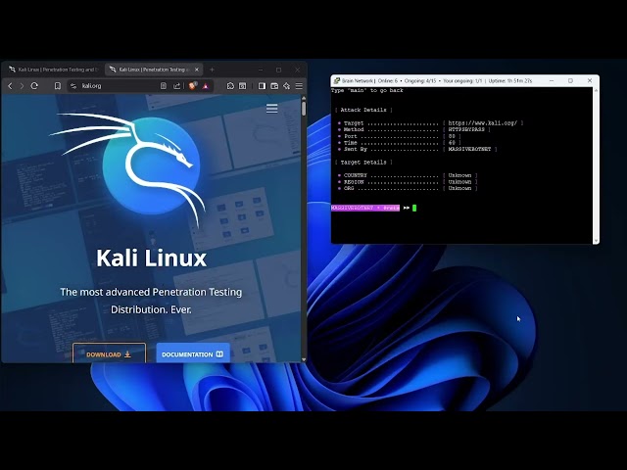Click the https://www.kali.org/ target in terminal

coord(483,123)
